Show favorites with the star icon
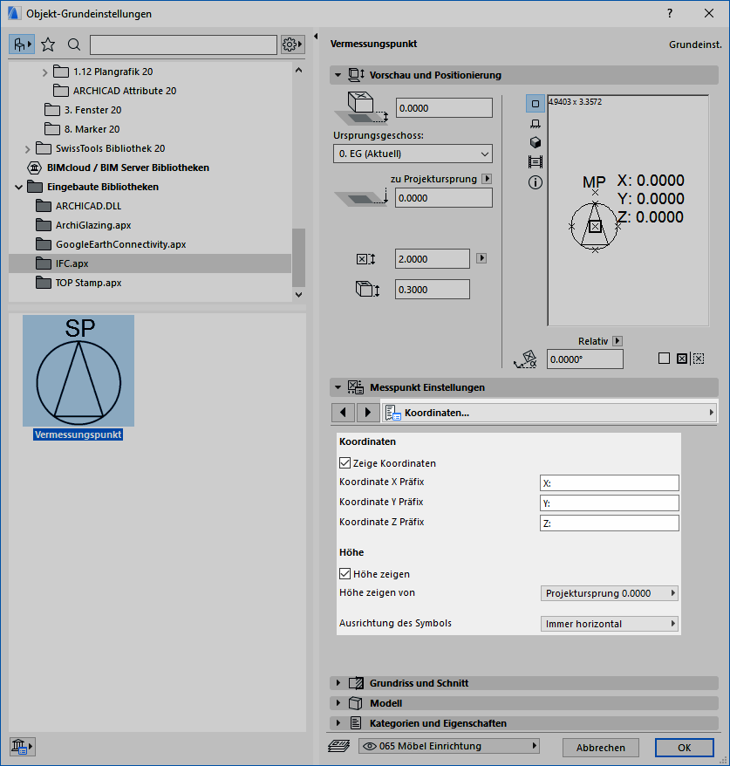 point(48,45)
